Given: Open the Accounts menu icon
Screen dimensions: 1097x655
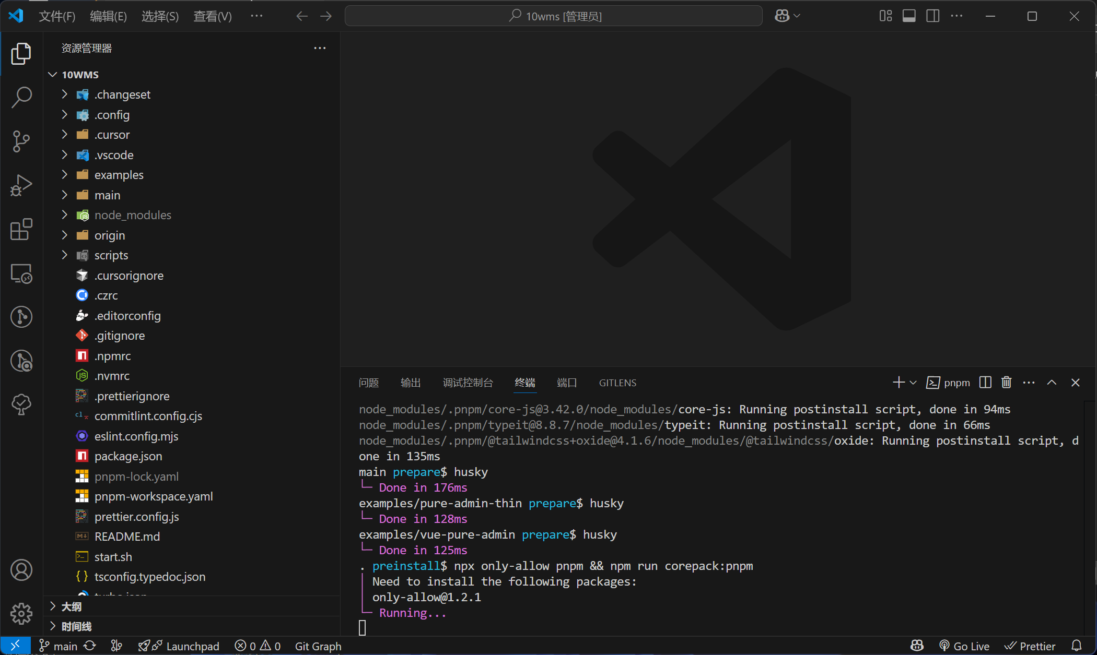Looking at the screenshot, I should tap(21, 570).
